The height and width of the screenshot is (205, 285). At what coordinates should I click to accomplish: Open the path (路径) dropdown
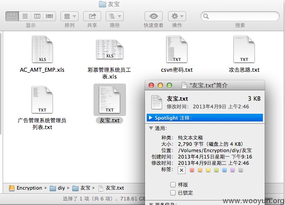tap(115, 16)
